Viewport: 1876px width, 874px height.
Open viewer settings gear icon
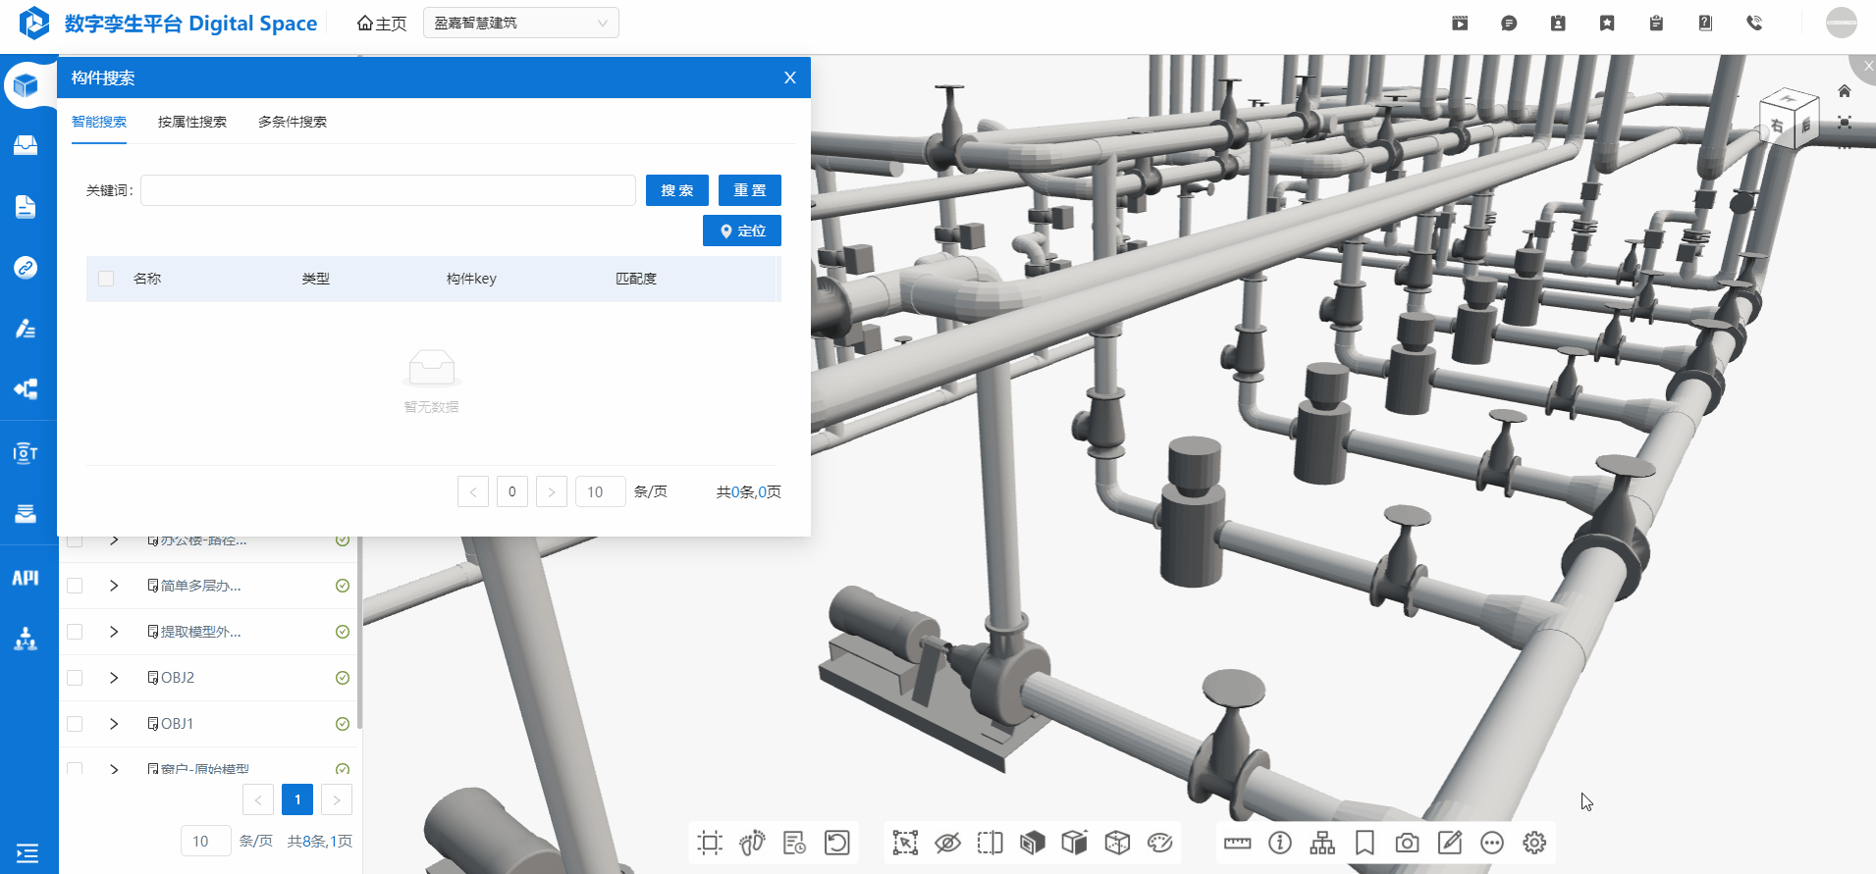pyautogui.click(x=1534, y=843)
